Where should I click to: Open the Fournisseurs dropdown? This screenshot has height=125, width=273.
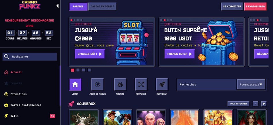[x=251, y=84]
